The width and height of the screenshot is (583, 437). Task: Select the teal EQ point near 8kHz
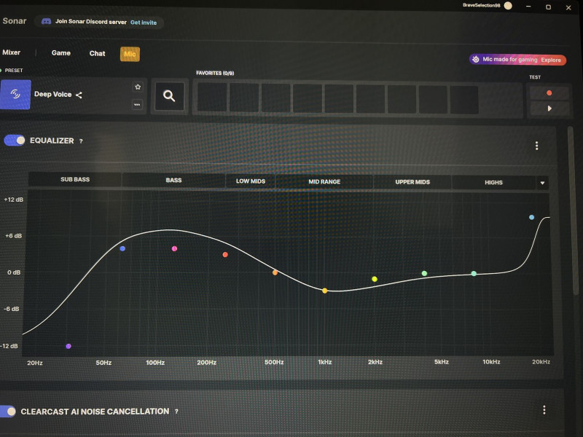(474, 274)
